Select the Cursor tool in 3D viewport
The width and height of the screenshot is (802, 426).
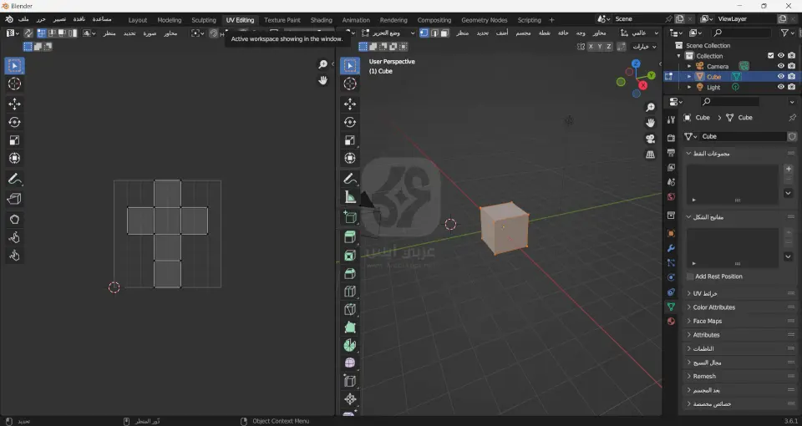[x=350, y=84]
